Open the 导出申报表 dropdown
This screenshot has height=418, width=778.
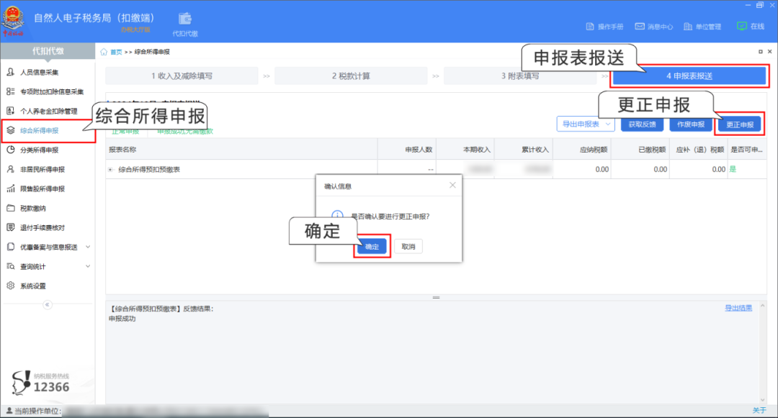(586, 124)
